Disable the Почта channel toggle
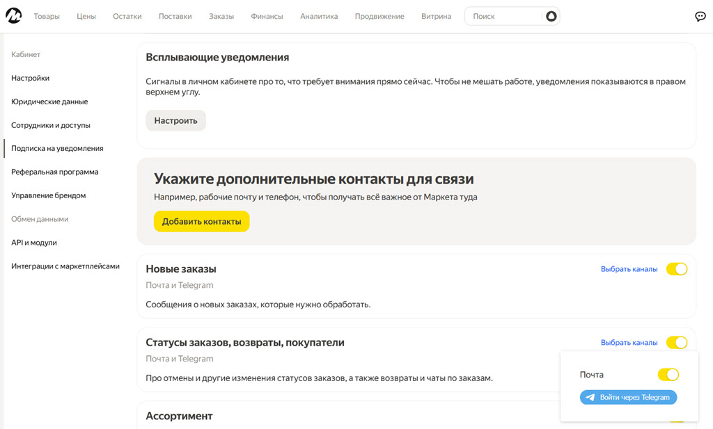 click(668, 375)
